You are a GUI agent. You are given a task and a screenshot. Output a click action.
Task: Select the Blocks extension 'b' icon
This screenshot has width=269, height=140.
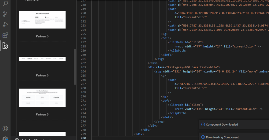[5, 46]
